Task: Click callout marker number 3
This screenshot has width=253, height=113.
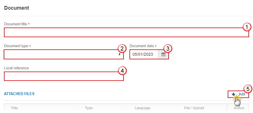Action: point(168,49)
